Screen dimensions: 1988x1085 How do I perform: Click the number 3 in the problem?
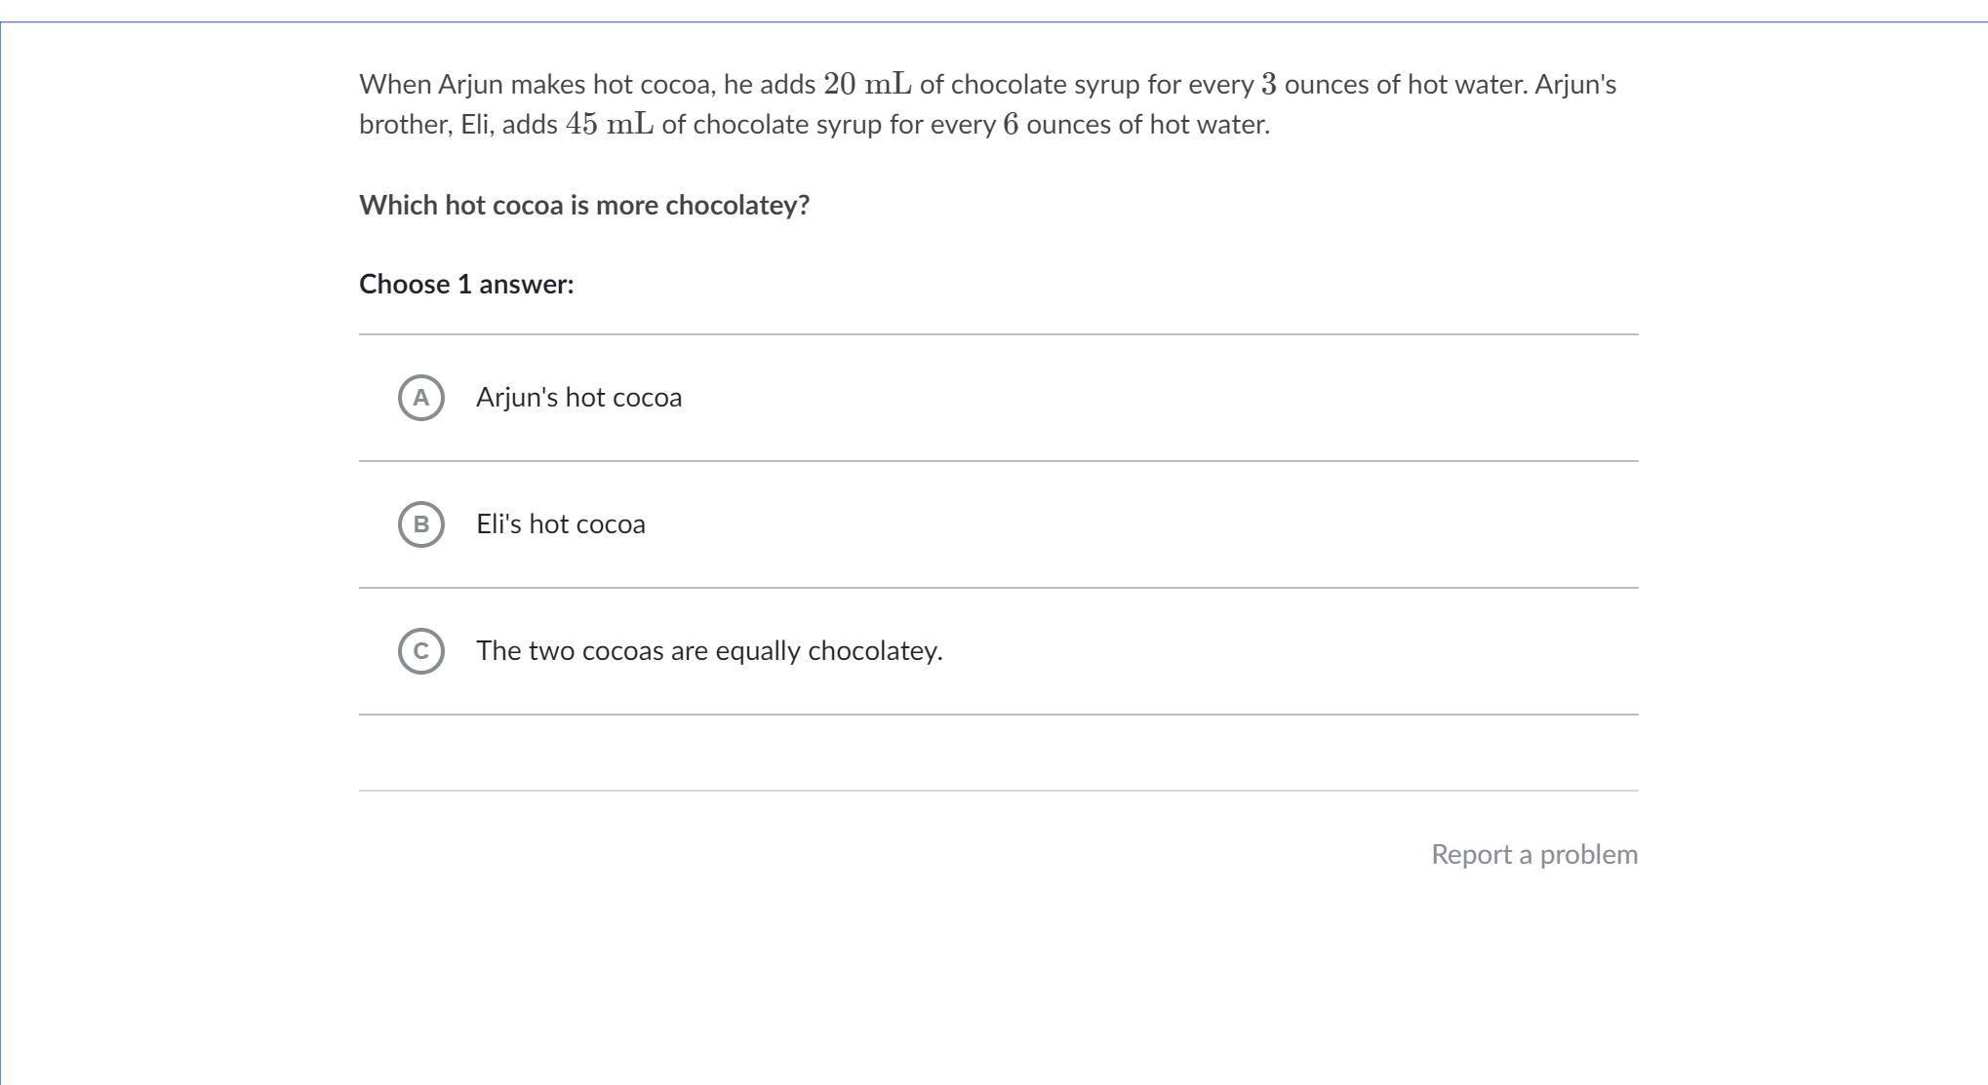[x=1268, y=85]
